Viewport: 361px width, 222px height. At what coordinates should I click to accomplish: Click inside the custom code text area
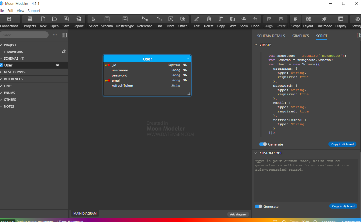point(306,180)
